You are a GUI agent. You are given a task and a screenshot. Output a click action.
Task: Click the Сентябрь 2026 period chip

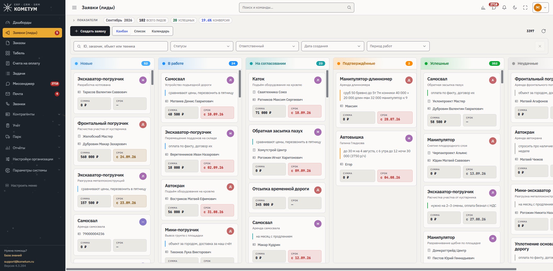119,20
